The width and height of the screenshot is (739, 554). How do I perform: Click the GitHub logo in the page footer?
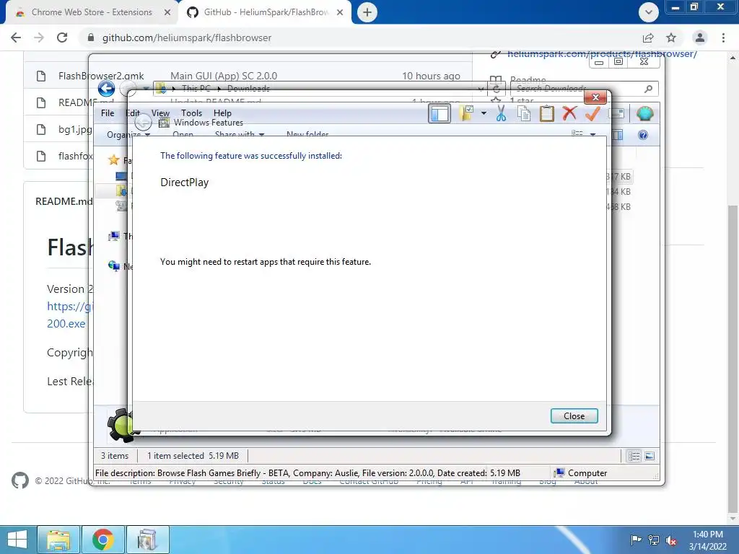tap(19, 480)
